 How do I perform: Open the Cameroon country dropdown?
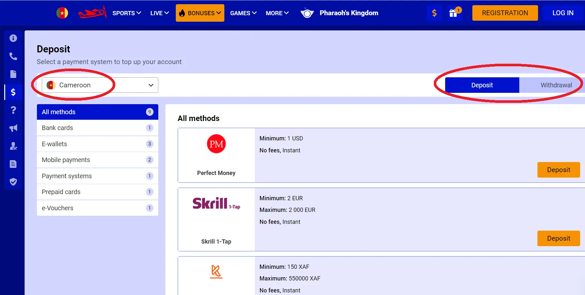tap(100, 85)
